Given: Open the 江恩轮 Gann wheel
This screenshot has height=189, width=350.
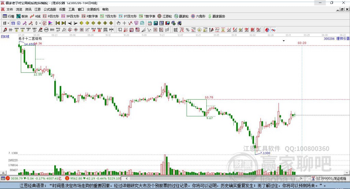Looking at the screenshot, I should [x=165, y=16].
